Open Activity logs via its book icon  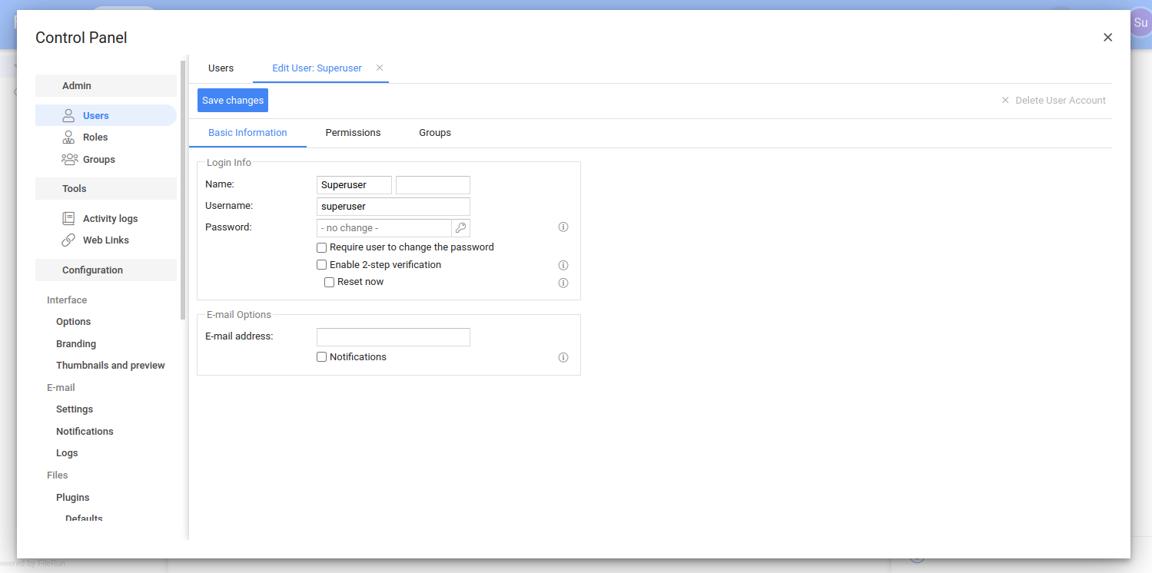(x=68, y=219)
